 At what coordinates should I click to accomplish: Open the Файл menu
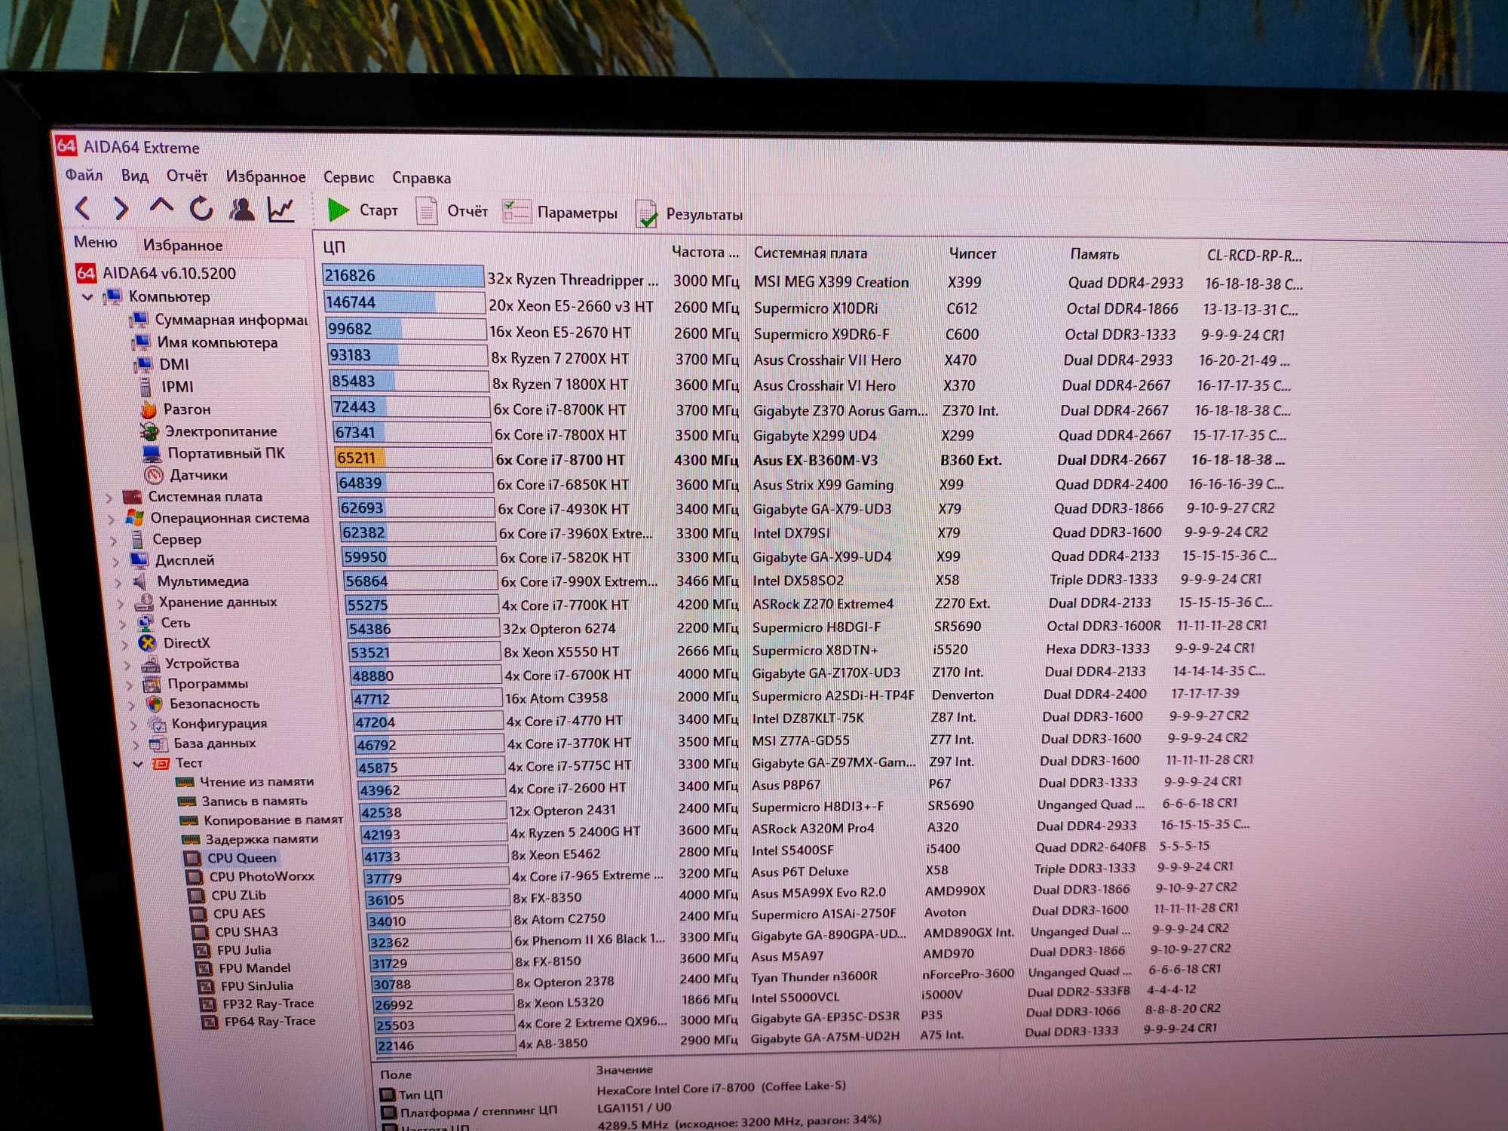[x=84, y=175]
